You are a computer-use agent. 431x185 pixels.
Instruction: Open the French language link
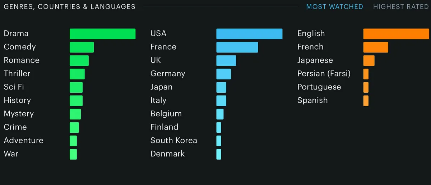(310, 47)
